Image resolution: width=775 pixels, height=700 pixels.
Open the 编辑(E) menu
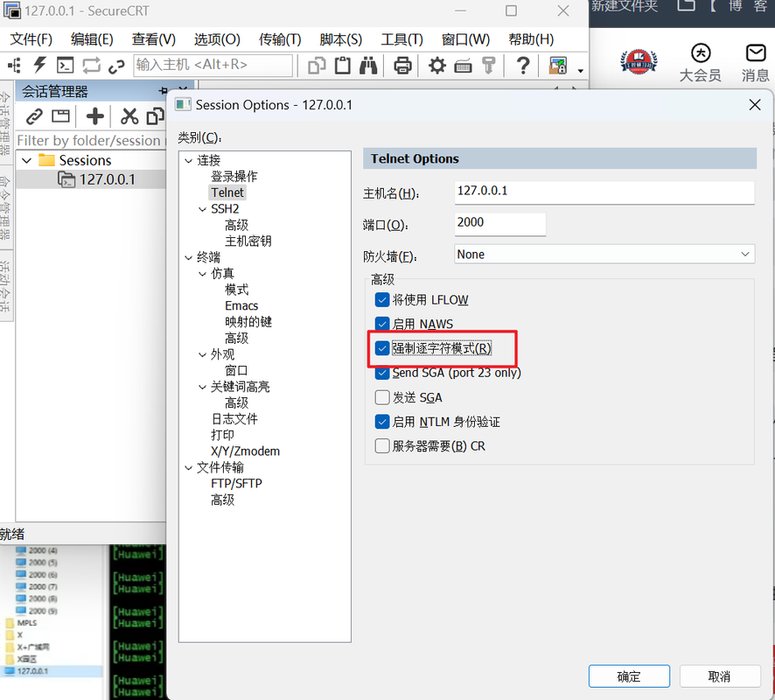[x=92, y=39]
